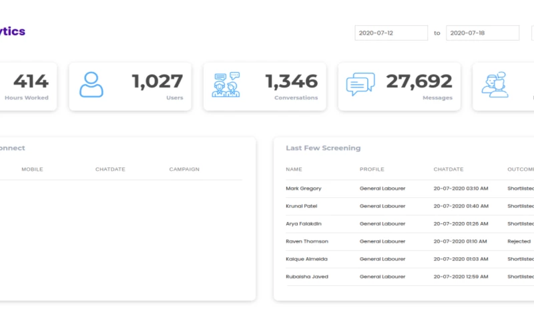534x320 pixels.
Task: Click the Shortlisted outcome for Kaique Almeida
Action: 521,259
